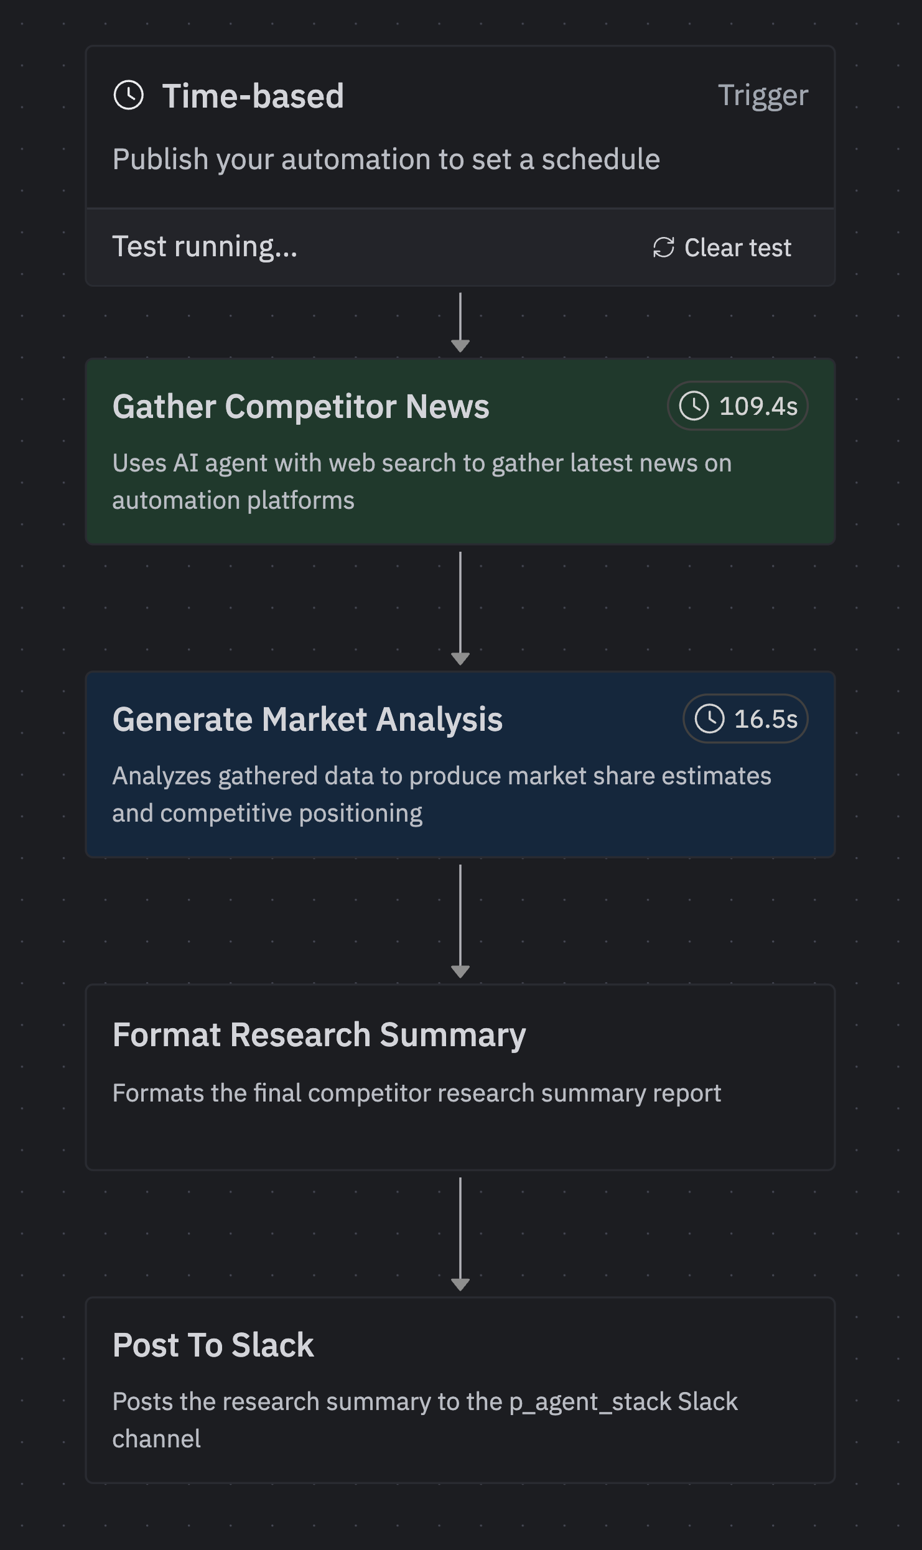
Task: Select the Gather Competitor News duration badge
Action: click(x=737, y=406)
